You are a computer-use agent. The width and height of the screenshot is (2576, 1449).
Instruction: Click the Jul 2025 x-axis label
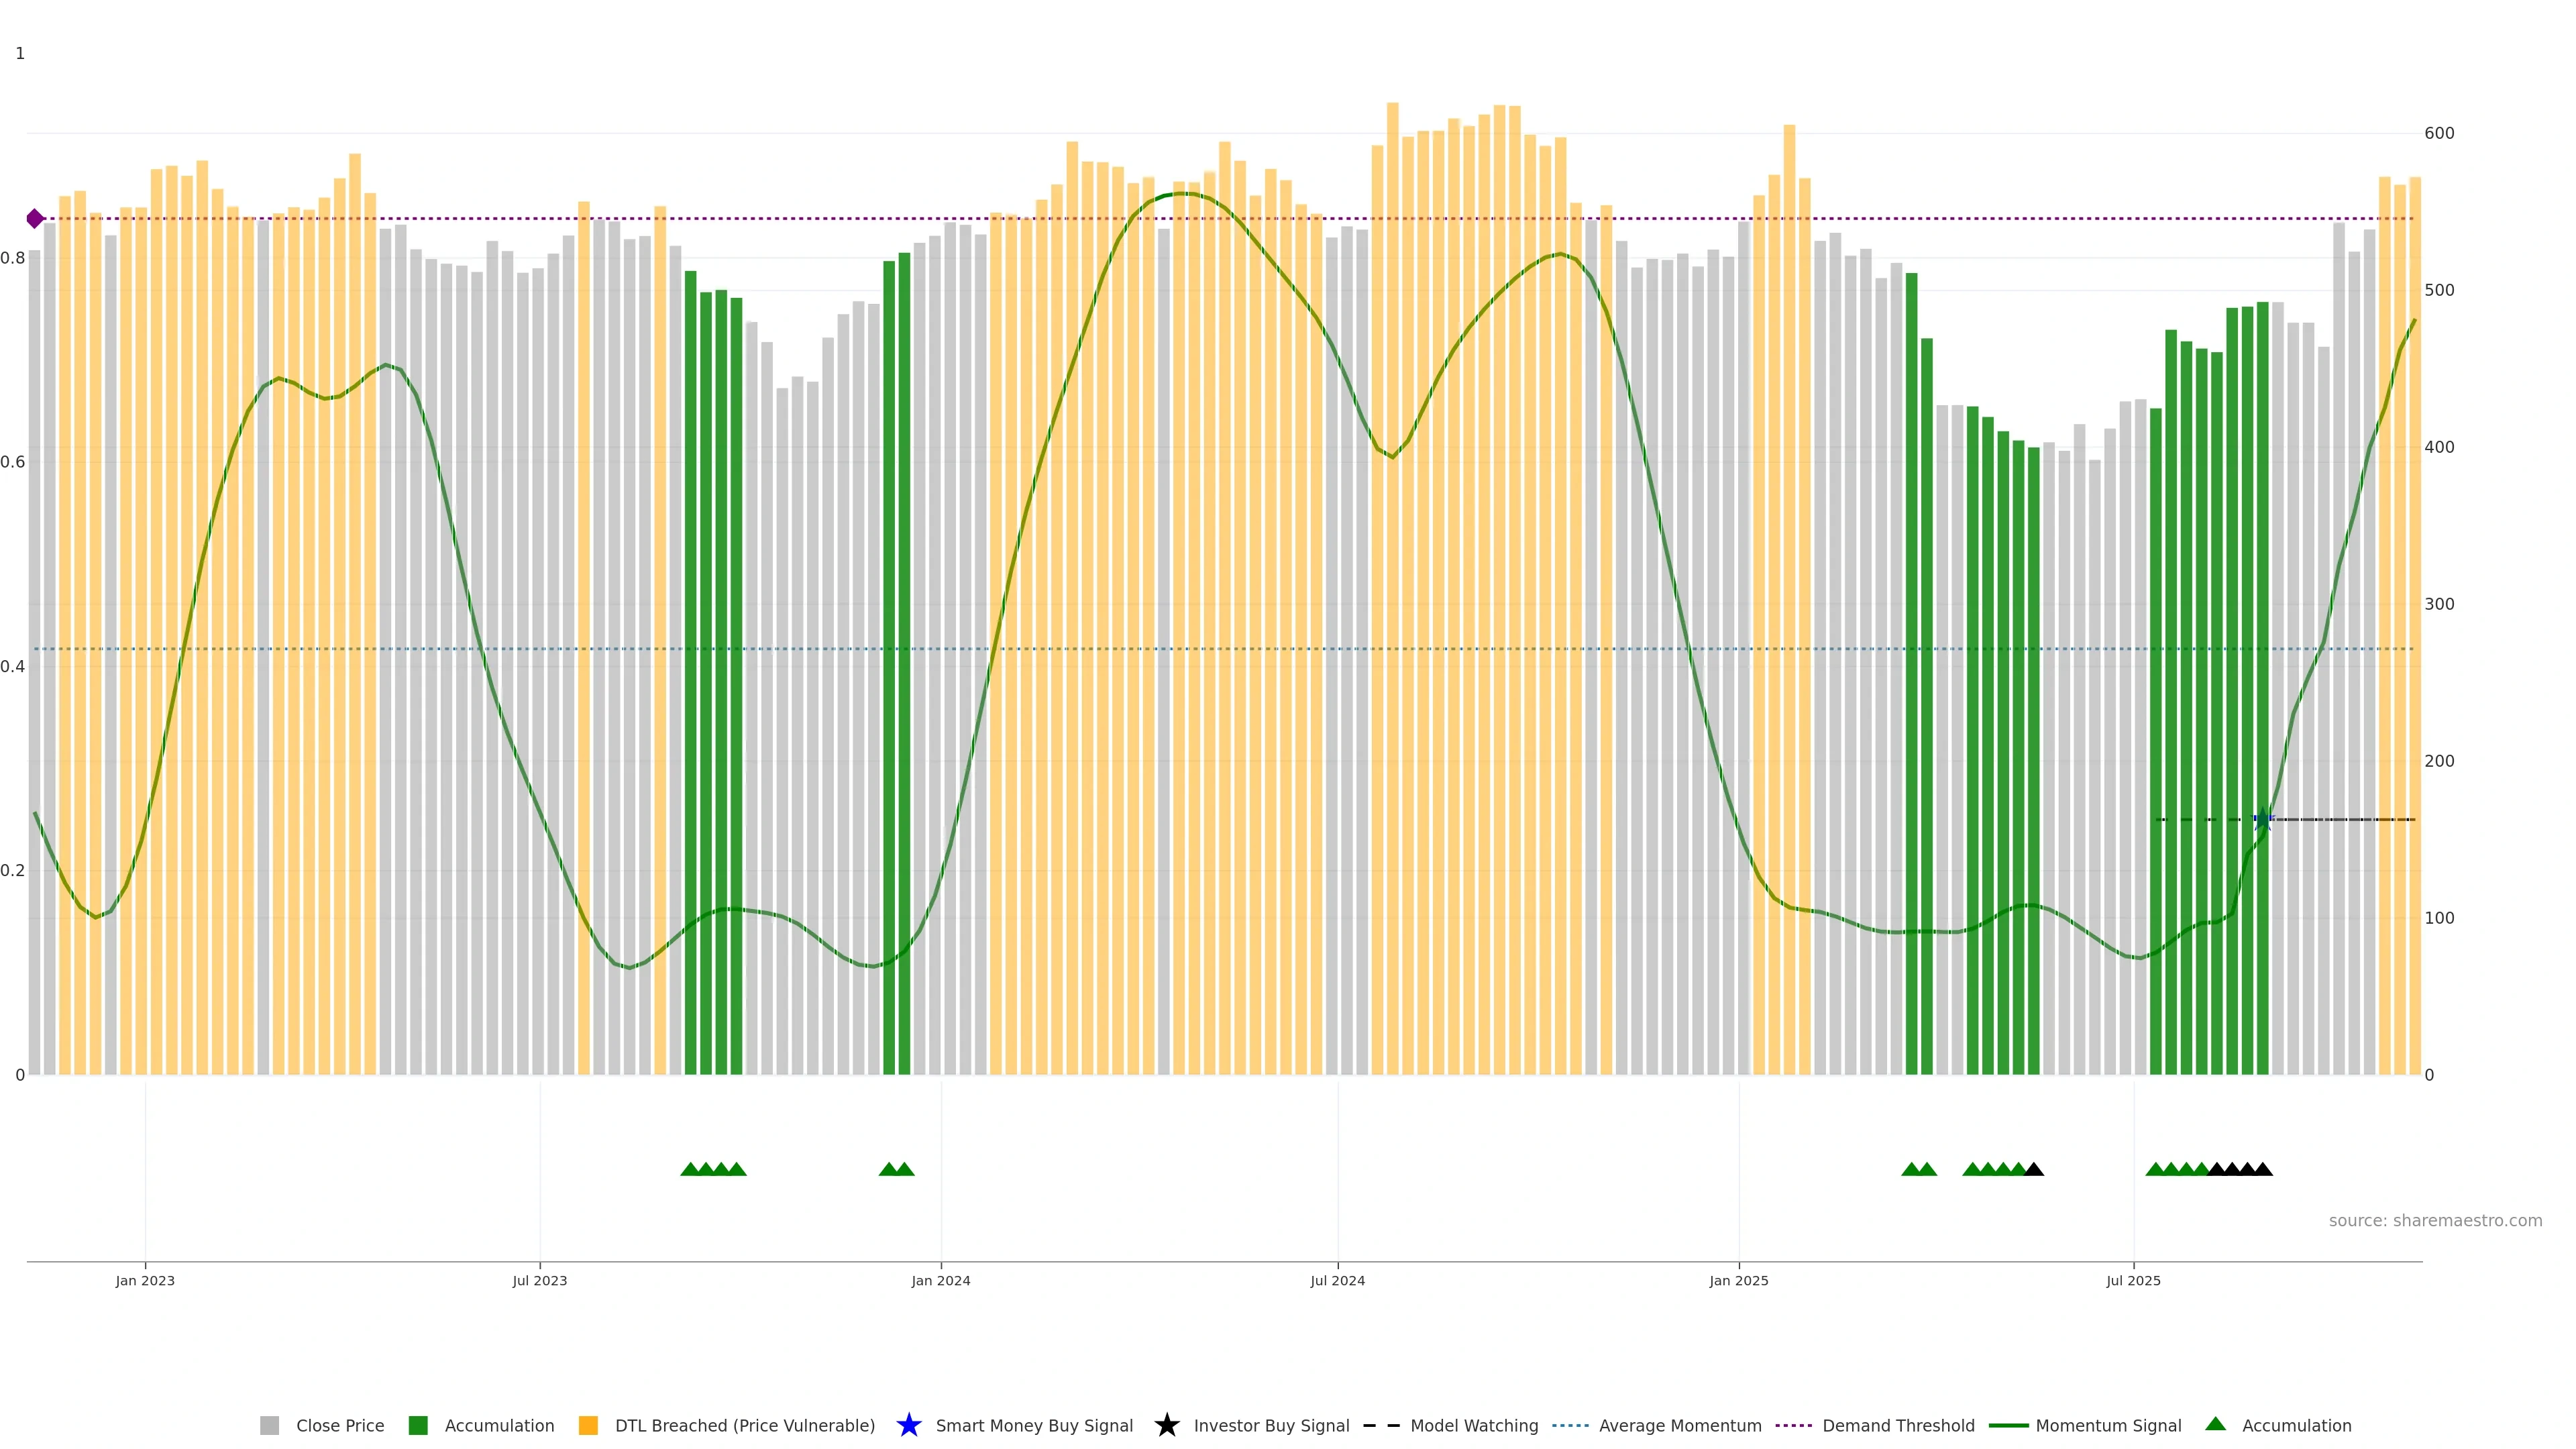coord(2133,1280)
